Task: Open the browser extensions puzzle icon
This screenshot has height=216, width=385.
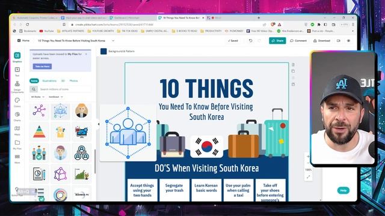Action: coord(319,25)
